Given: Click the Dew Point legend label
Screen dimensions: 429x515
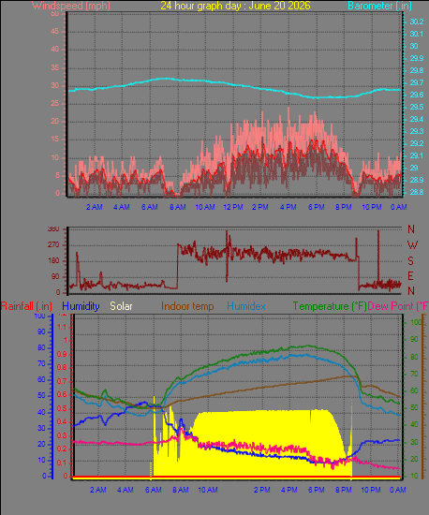Looking at the screenshot, I should 398,306.
